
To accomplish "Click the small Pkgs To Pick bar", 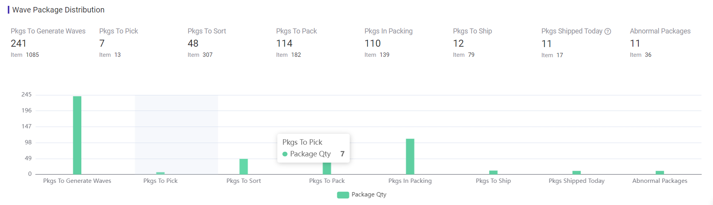I will 160,173.
